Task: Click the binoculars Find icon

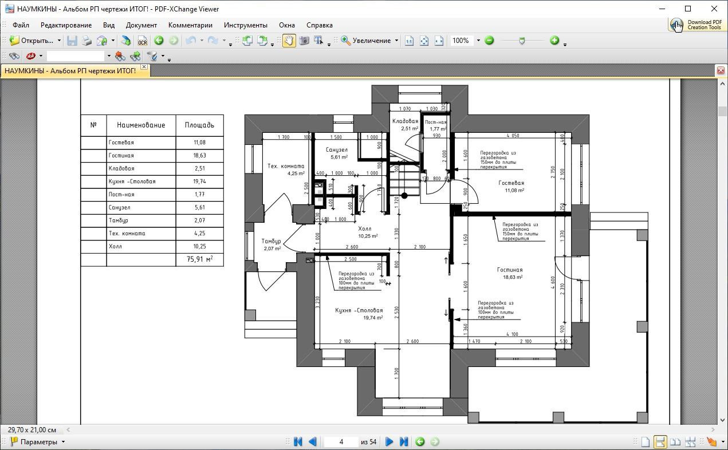Action: (x=14, y=56)
